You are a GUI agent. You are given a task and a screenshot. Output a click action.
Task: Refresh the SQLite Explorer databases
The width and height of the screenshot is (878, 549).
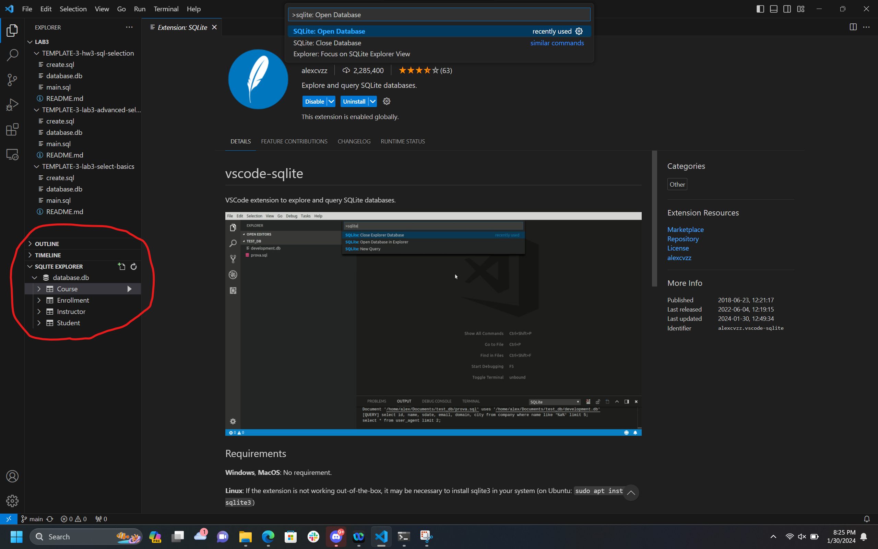133,267
